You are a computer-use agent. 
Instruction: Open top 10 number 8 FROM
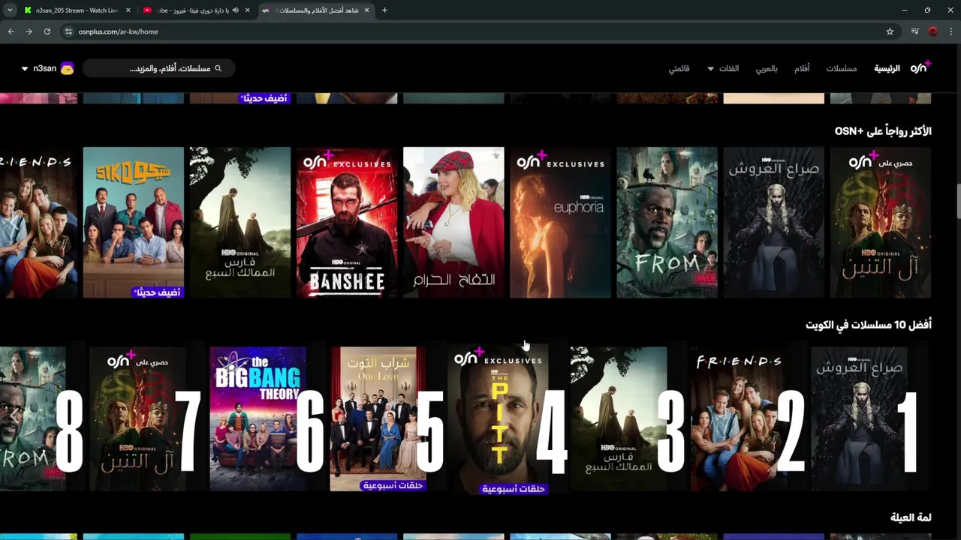click(41, 418)
